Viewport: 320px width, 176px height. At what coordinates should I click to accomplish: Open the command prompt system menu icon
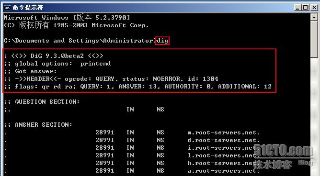(x=7, y=8)
